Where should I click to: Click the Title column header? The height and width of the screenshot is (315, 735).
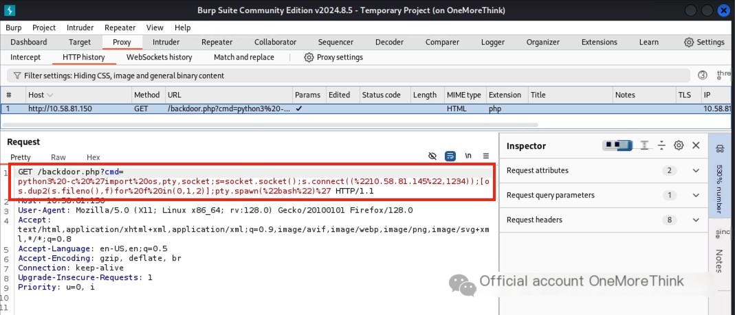tap(571, 95)
